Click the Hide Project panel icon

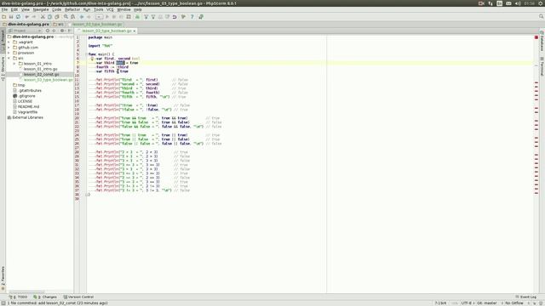click(x=70, y=31)
